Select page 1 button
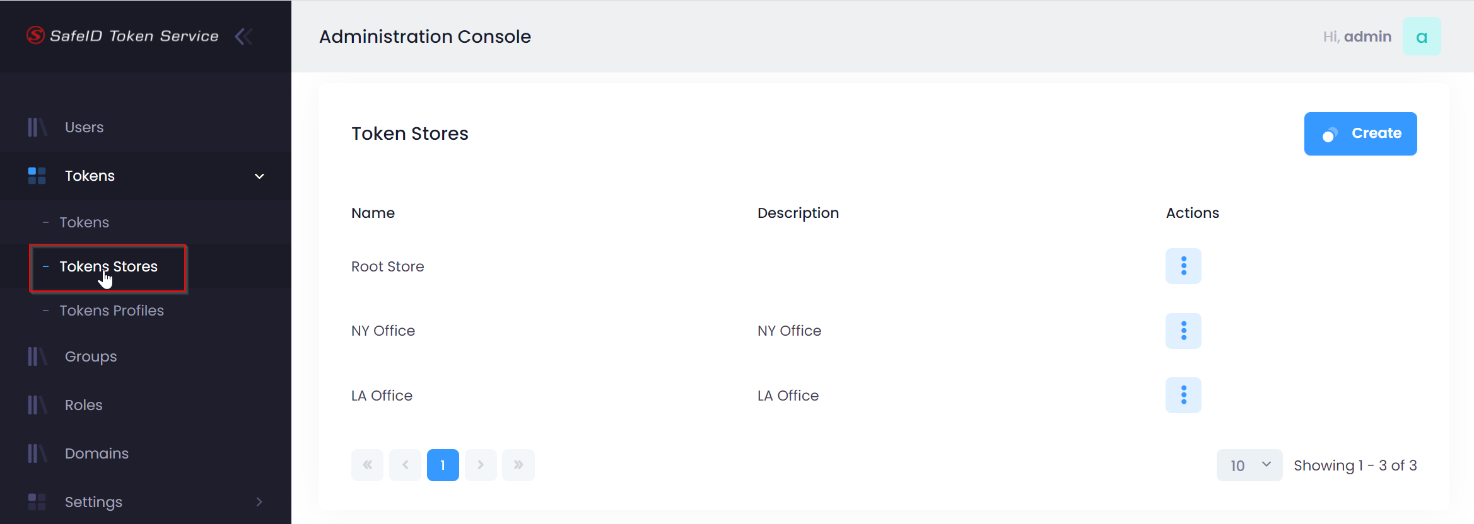 tap(443, 465)
